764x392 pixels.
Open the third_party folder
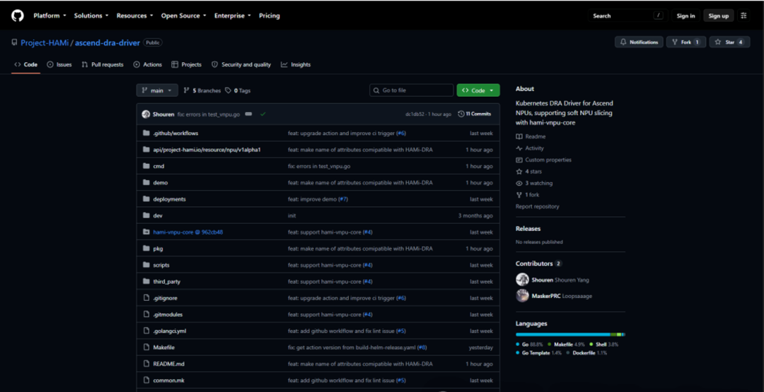click(x=167, y=282)
